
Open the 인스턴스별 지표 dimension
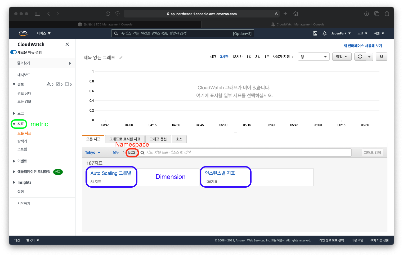click(220, 173)
